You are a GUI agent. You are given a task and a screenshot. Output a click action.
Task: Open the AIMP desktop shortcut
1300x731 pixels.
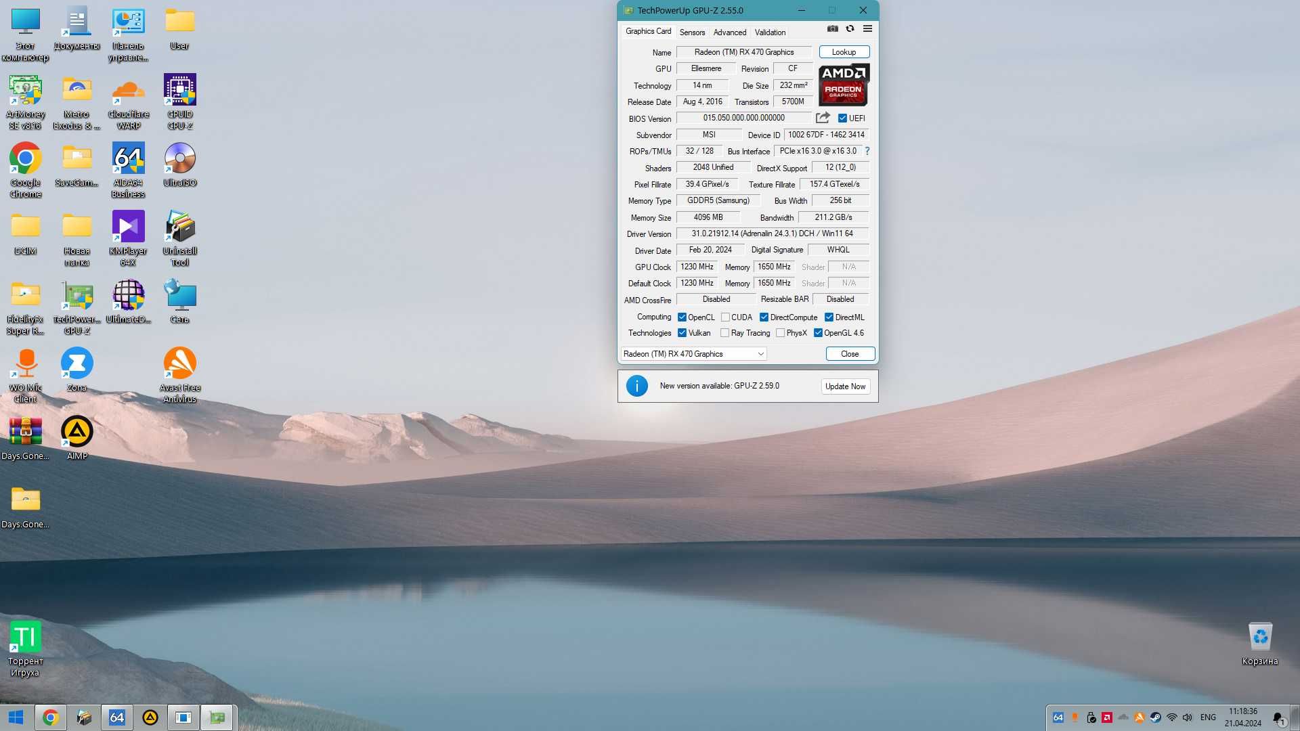coord(77,438)
